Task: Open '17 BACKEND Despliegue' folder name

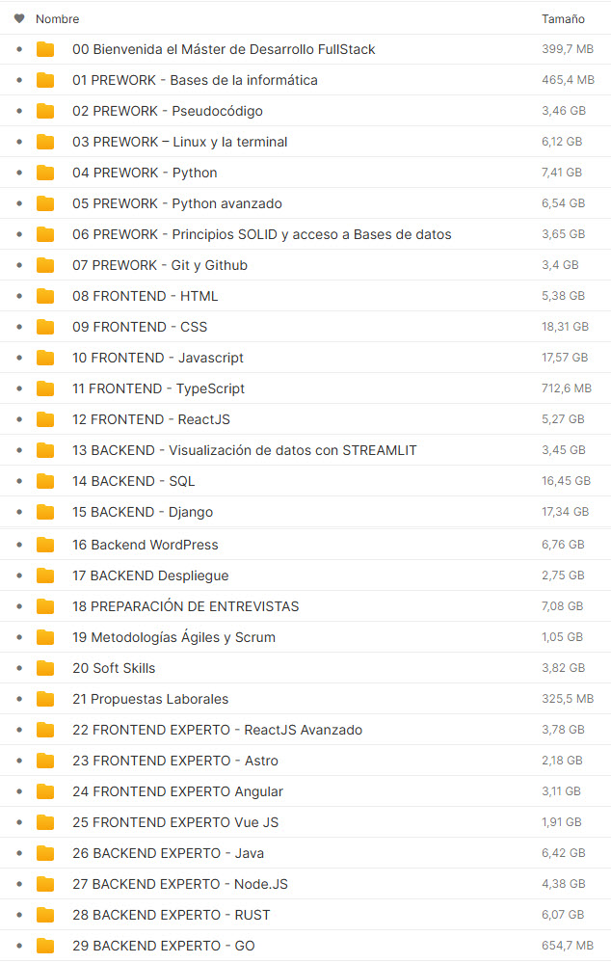Action: 150,576
